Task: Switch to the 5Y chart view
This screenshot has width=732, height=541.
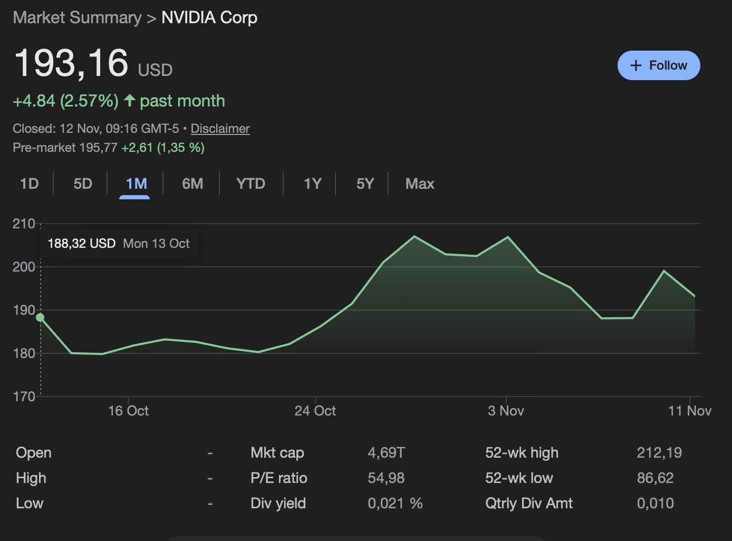Action: click(365, 183)
